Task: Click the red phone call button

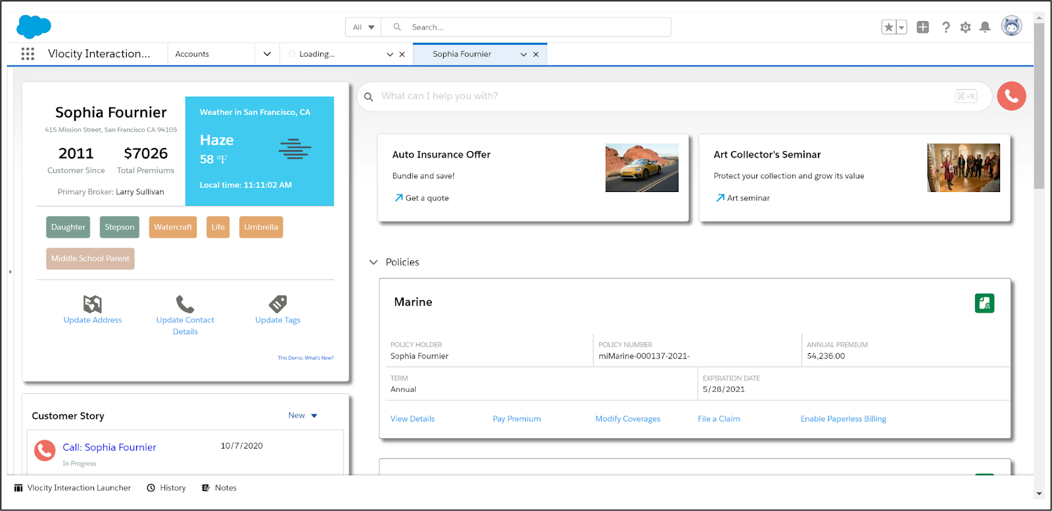Action: 1011,96
